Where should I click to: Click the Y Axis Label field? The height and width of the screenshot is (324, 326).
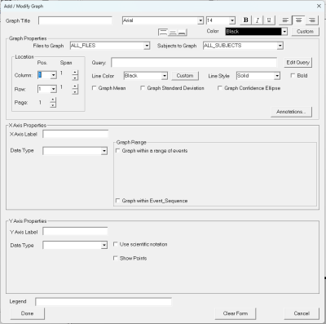pyautogui.click(x=75, y=232)
